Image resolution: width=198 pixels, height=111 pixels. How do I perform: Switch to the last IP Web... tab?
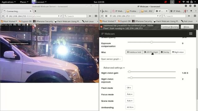click(x=176, y=11)
